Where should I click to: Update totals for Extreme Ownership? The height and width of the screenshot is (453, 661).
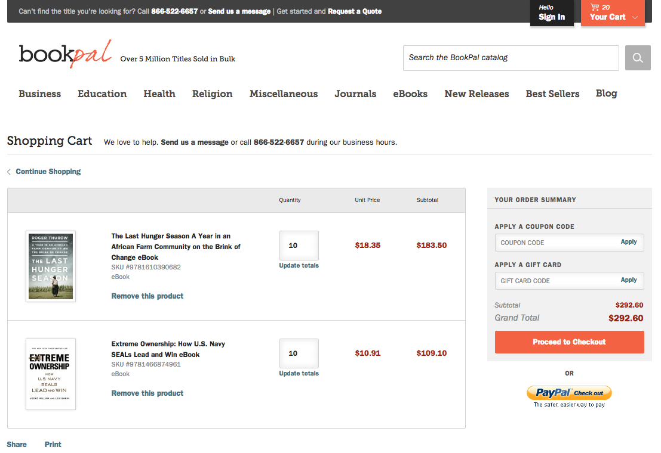pyautogui.click(x=299, y=373)
